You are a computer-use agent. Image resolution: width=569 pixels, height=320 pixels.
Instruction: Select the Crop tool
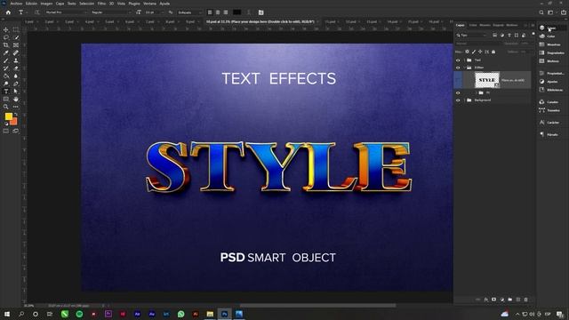[6, 45]
